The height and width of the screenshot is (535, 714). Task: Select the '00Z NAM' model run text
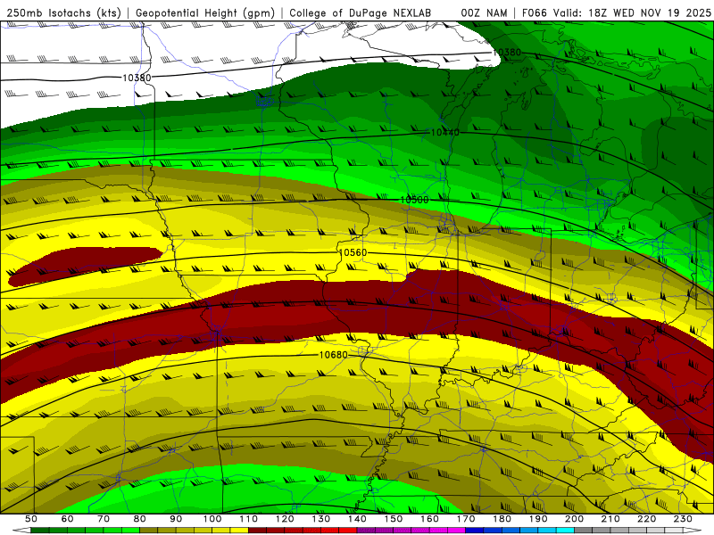pos(484,13)
